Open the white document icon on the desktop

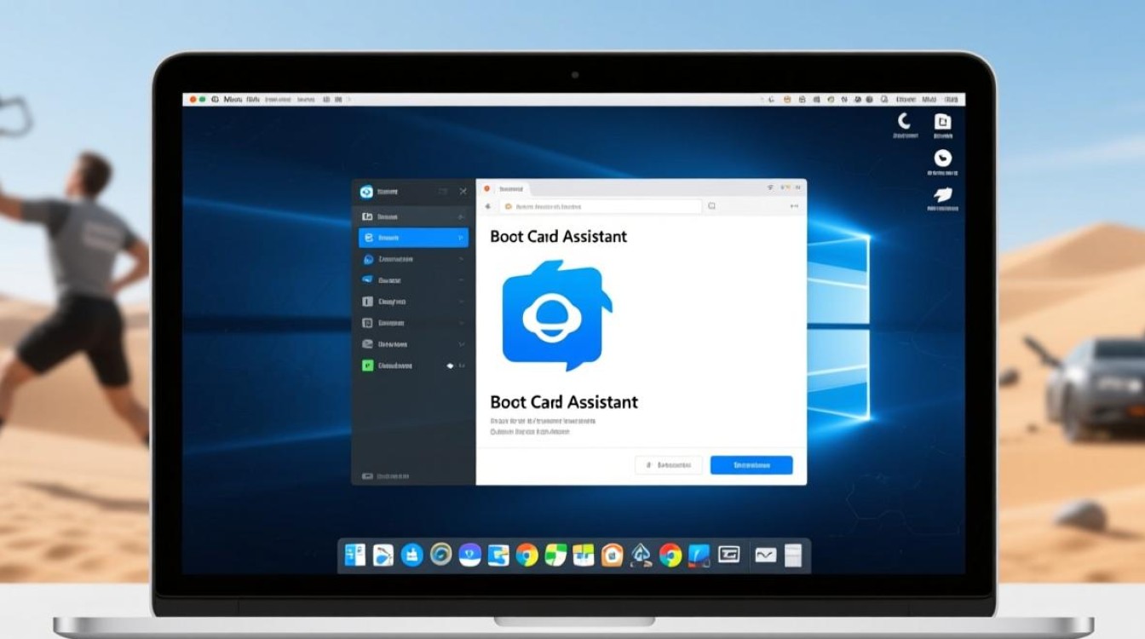click(942, 122)
